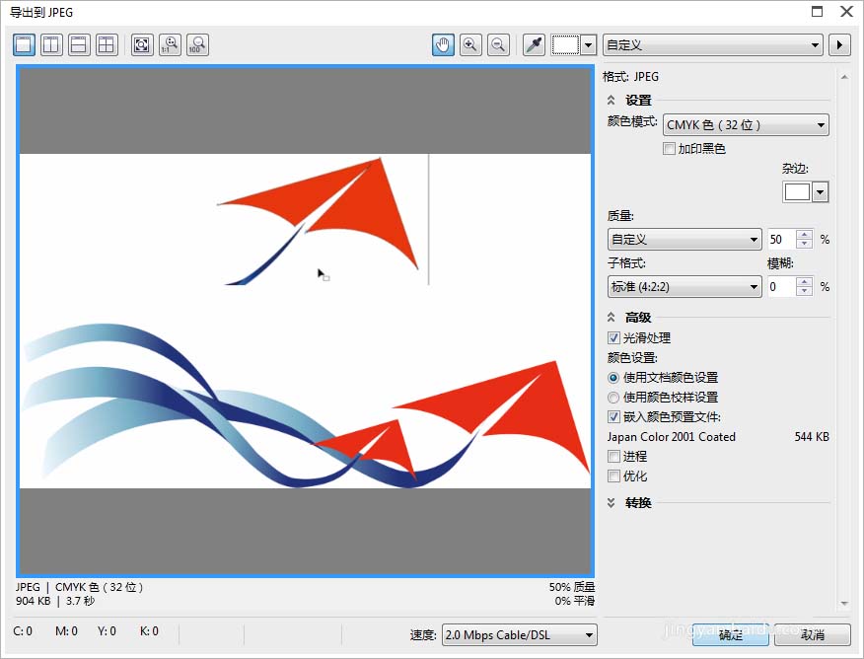Click the preset flyout arrow button
This screenshot has height=659, width=864.
839,44
